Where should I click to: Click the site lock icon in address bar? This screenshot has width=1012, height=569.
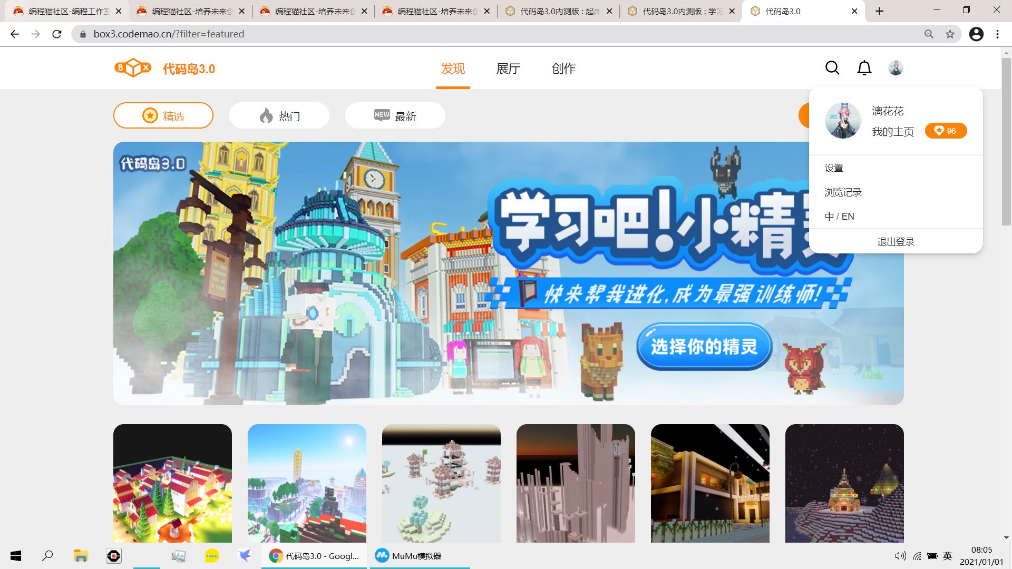click(83, 34)
